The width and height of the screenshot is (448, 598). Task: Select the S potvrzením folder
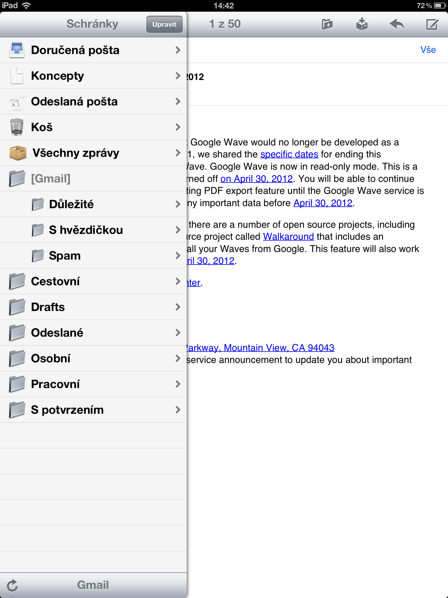click(67, 410)
